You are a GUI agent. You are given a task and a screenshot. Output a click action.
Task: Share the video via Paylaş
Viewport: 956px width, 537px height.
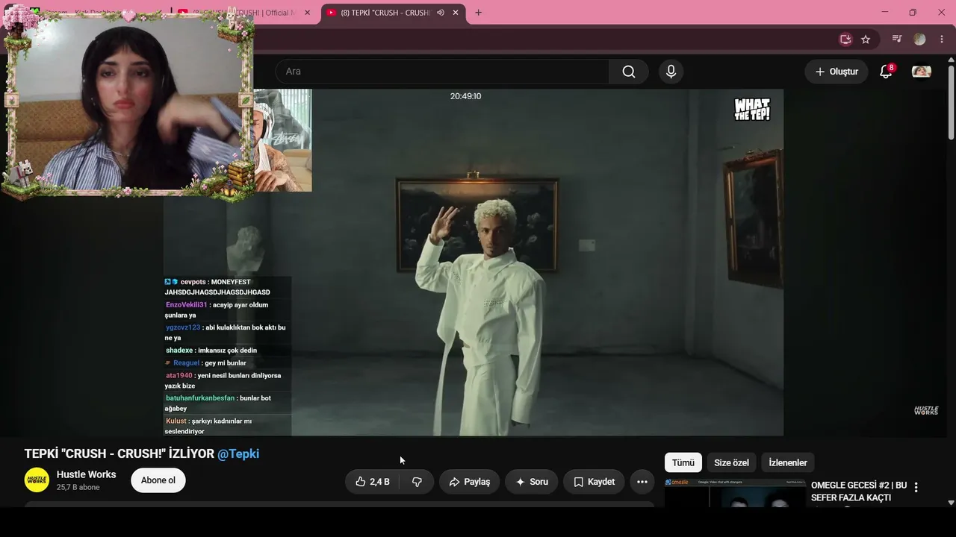click(x=470, y=482)
